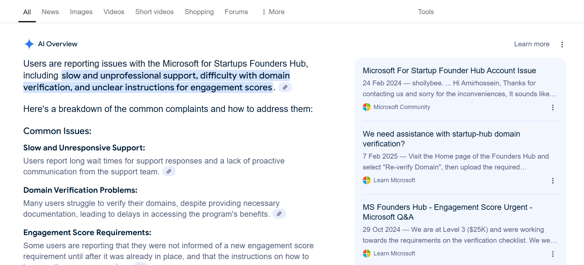
Task: Open the search Tools button
Action: [x=426, y=12]
